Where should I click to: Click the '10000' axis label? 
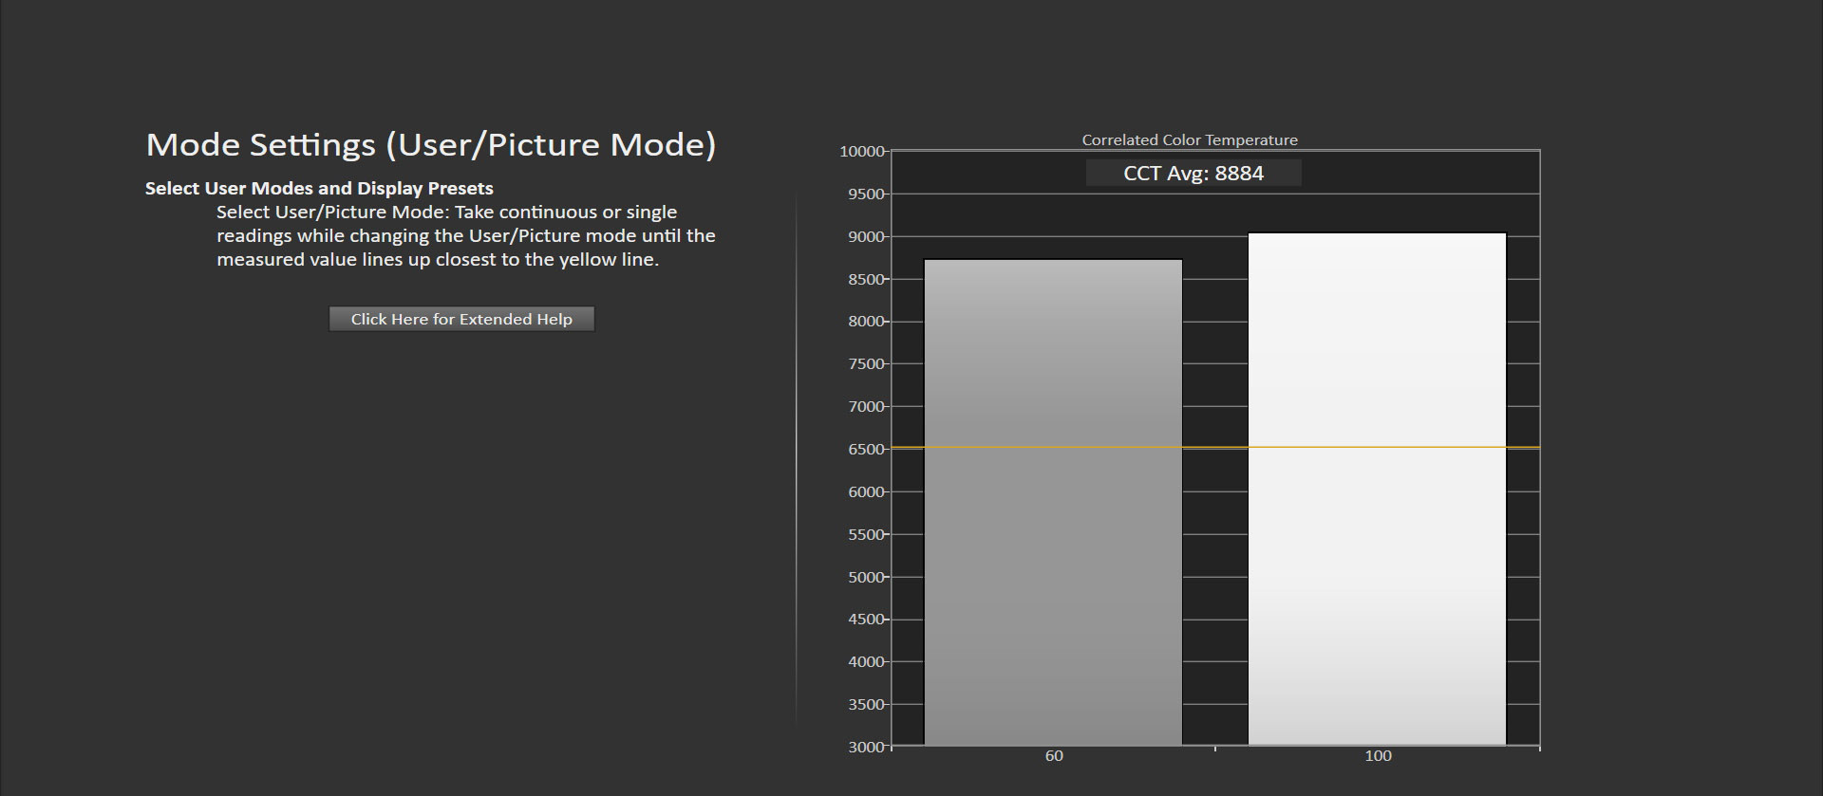pyautogui.click(x=862, y=152)
